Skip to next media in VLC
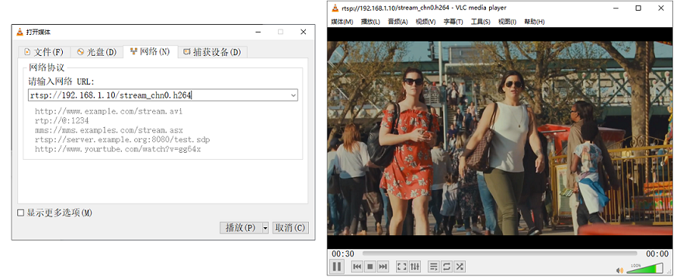 pos(383,267)
